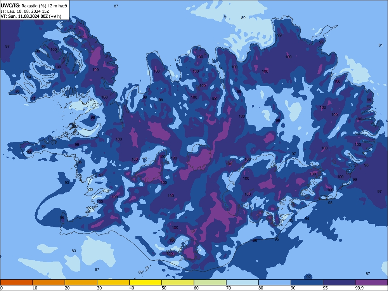The height and width of the screenshot is (291, 388).
Task: Click the purple 99.9+ legend swatch
Action: point(371,282)
